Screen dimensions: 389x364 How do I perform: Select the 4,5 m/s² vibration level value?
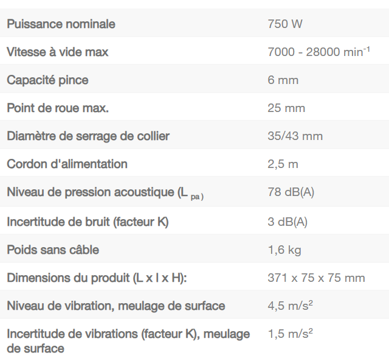click(290, 306)
